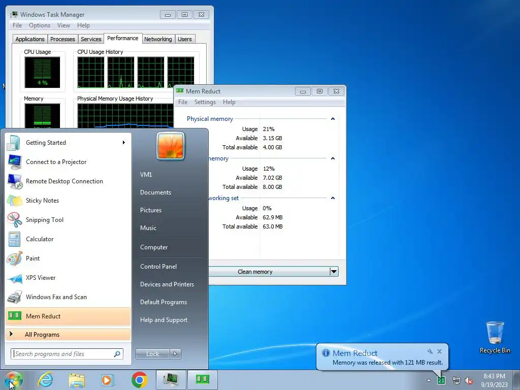Open File menu in Mem Reduct
This screenshot has height=390, width=520.
(x=183, y=102)
